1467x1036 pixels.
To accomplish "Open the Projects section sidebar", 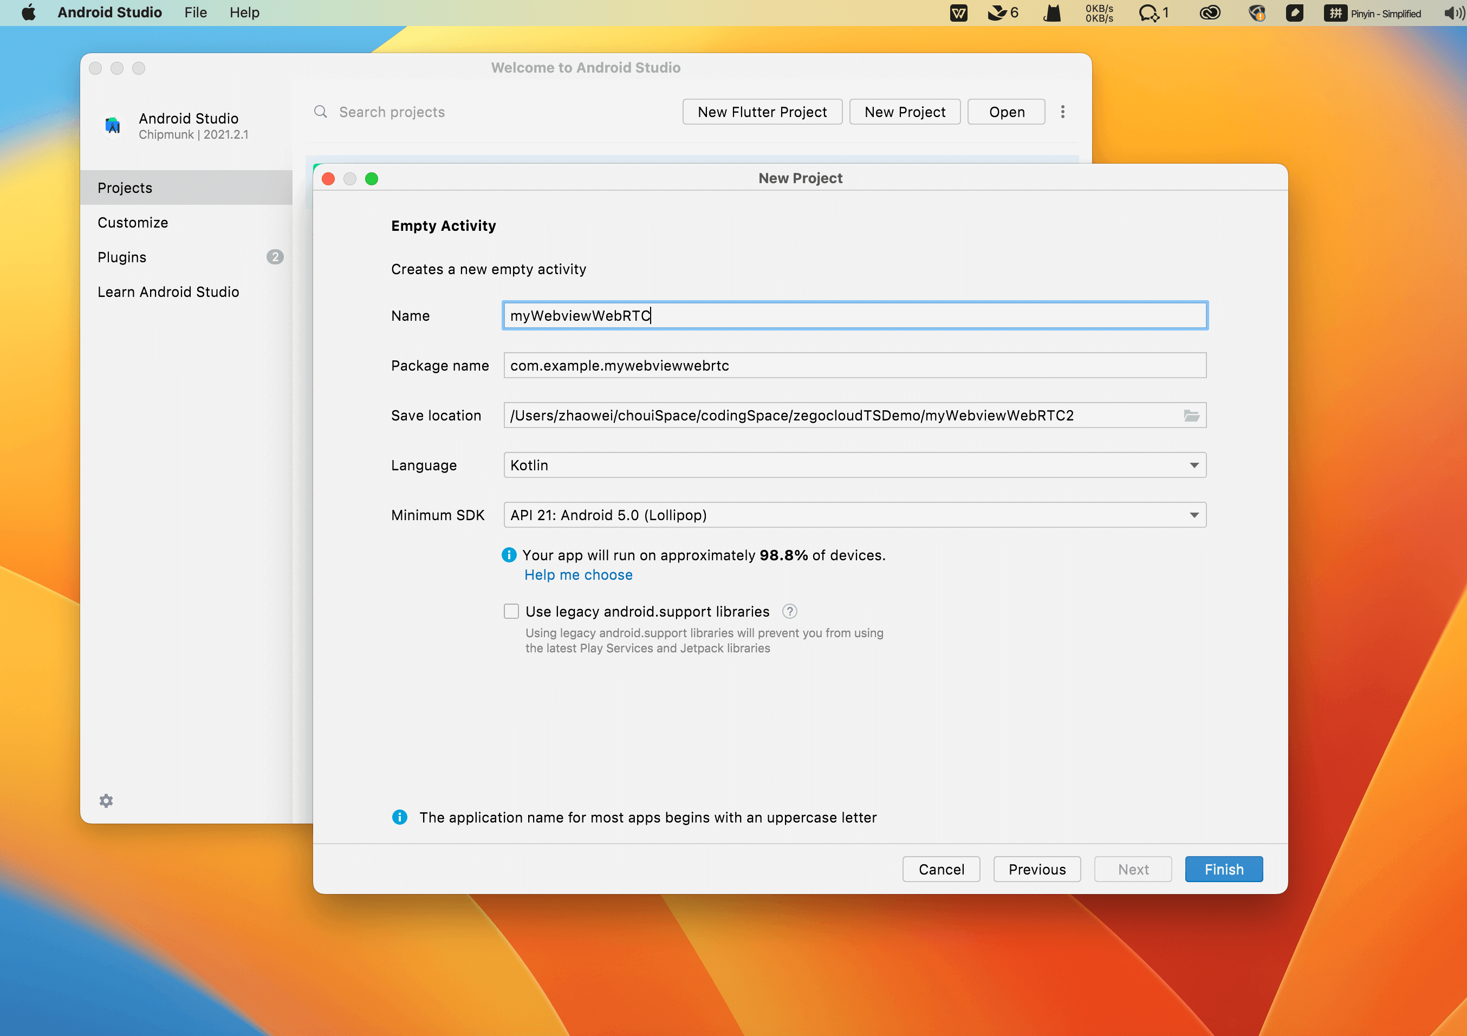I will coord(125,187).
